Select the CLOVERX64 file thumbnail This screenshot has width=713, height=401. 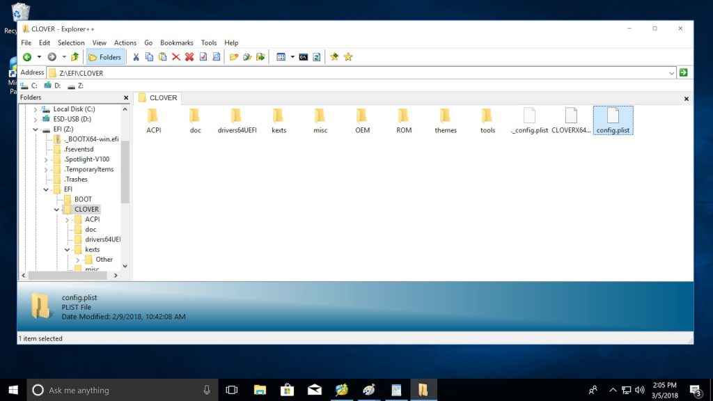click(x=571, y=120)
